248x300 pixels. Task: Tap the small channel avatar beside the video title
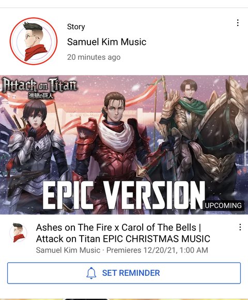click(19, 232)
